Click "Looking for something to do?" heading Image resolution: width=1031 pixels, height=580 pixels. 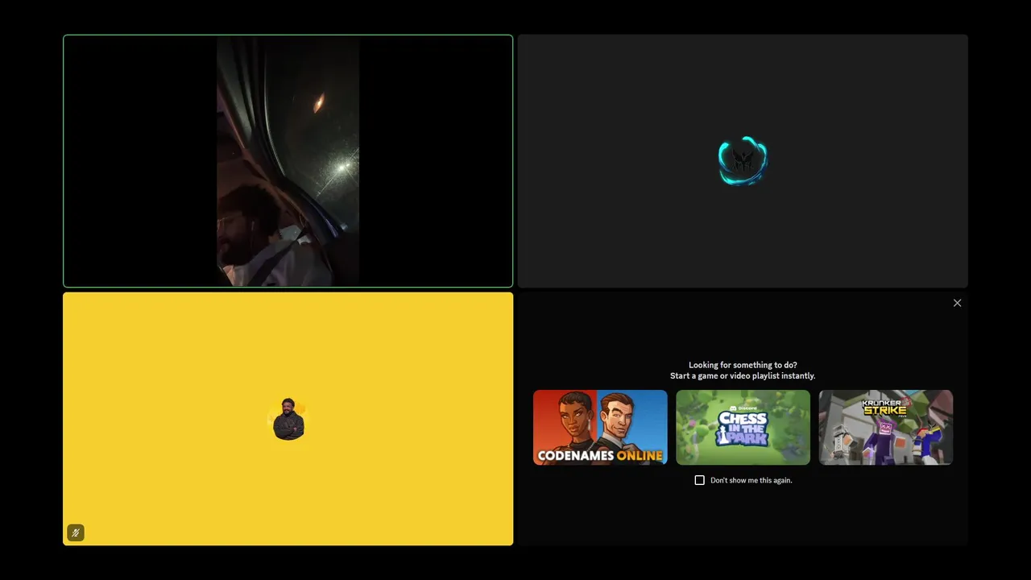[743, 365]
